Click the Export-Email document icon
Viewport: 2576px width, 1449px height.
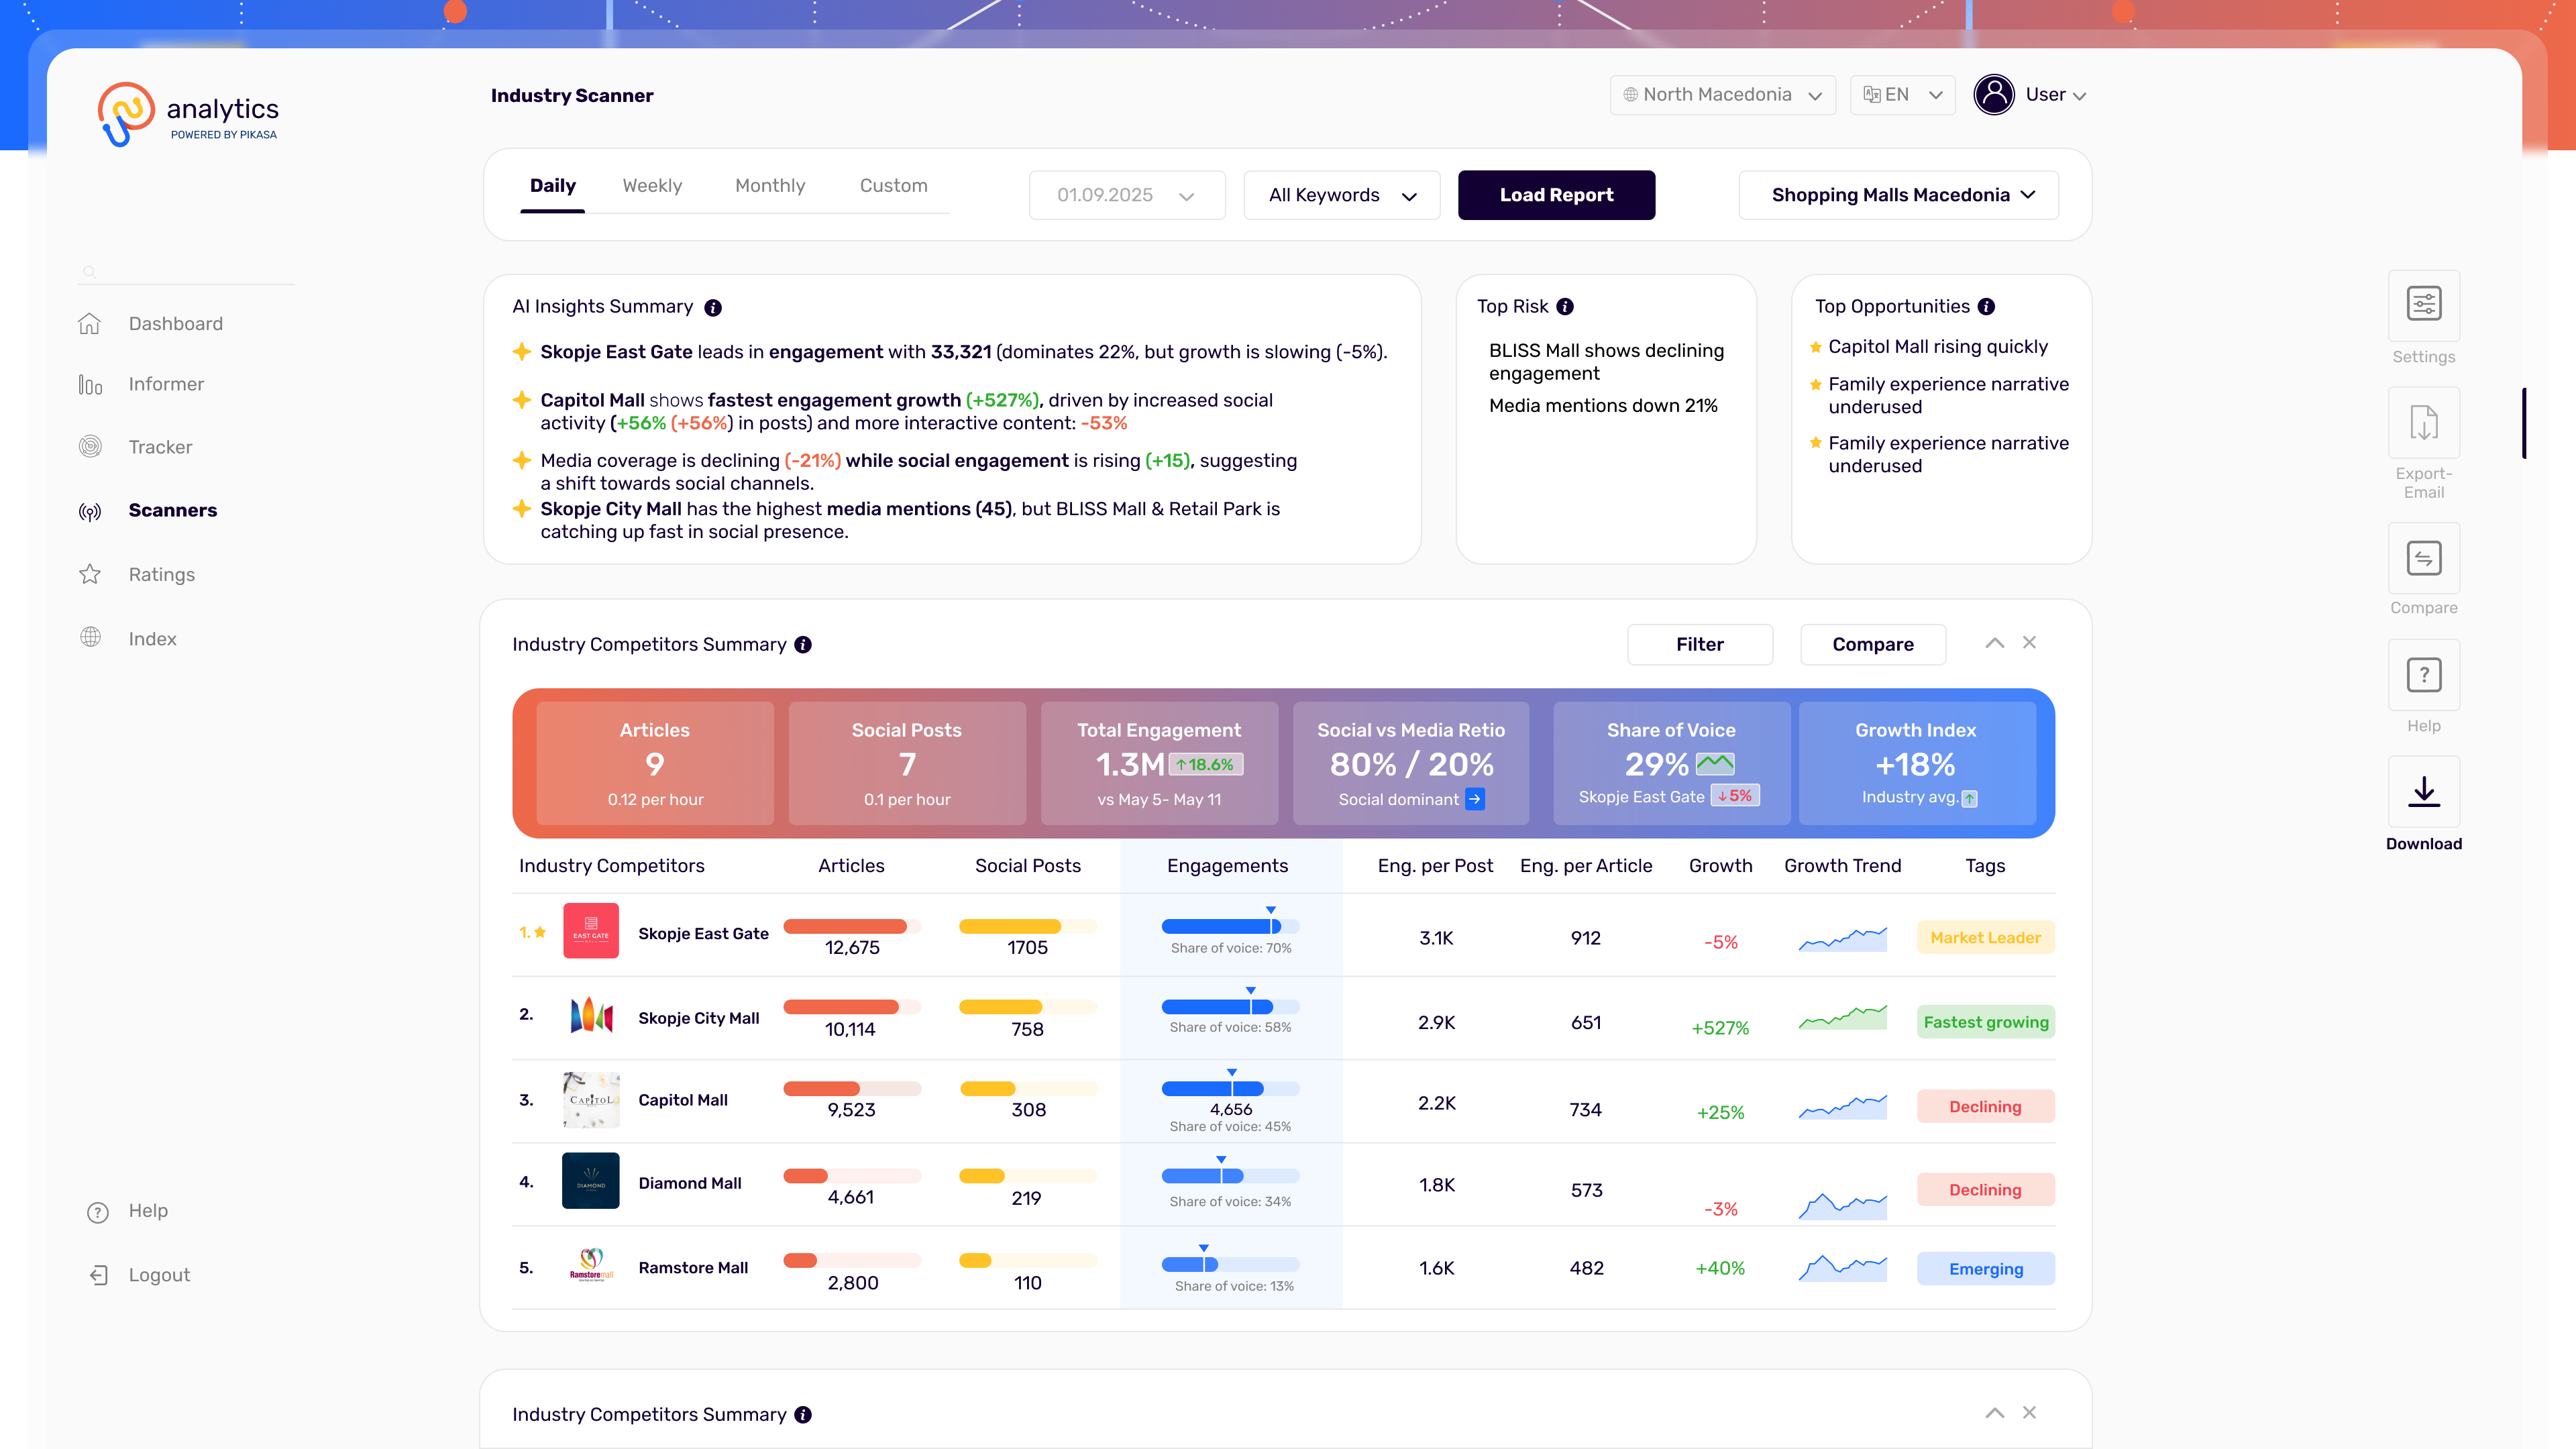[2424, 422]
